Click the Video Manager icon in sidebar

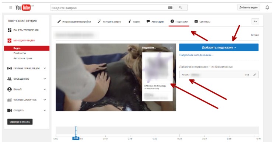(x=10, y=41)
